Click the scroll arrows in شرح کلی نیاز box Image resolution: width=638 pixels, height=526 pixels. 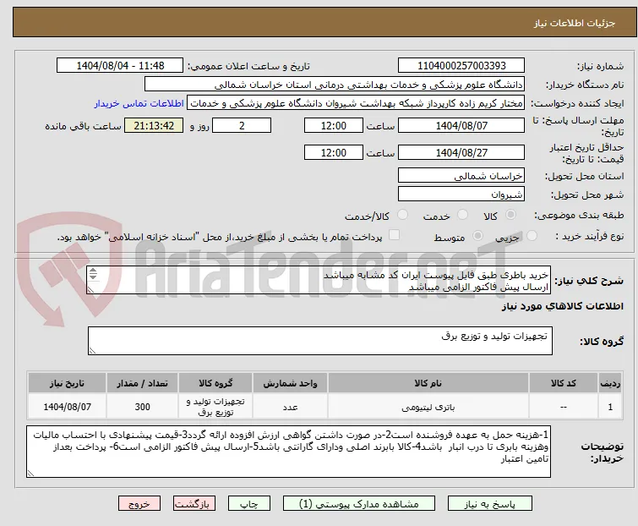tap(93, 274)
